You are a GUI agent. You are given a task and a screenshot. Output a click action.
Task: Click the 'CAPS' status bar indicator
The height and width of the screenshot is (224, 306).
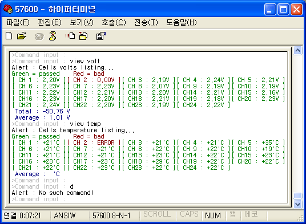[189, 214]
